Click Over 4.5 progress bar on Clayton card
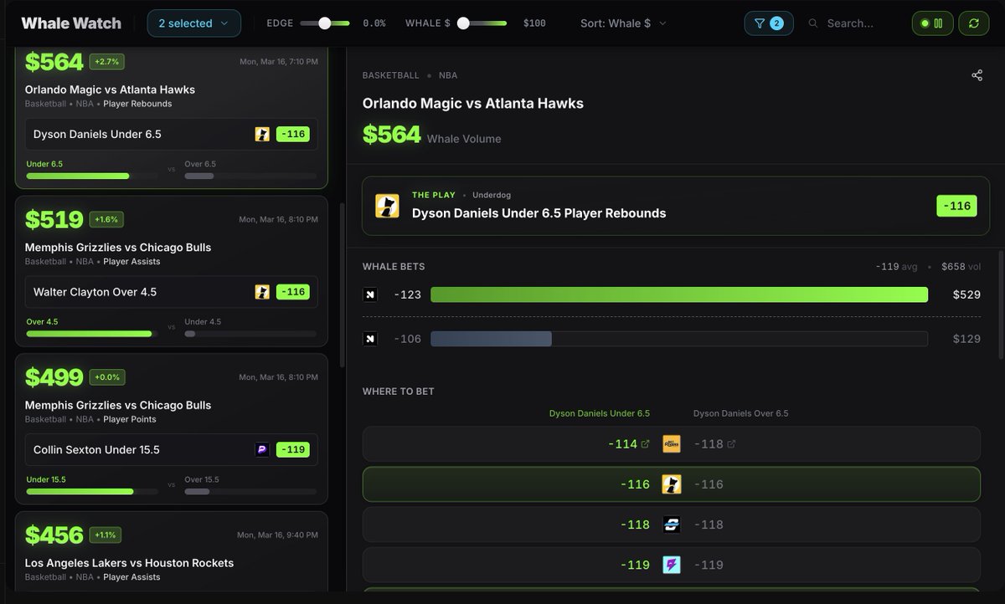This screenshot has width=1005, height=604. point(92,334)
